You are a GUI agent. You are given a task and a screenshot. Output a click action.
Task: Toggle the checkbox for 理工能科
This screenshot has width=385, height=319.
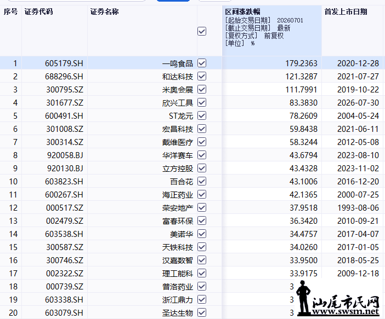tap(202, 273)
